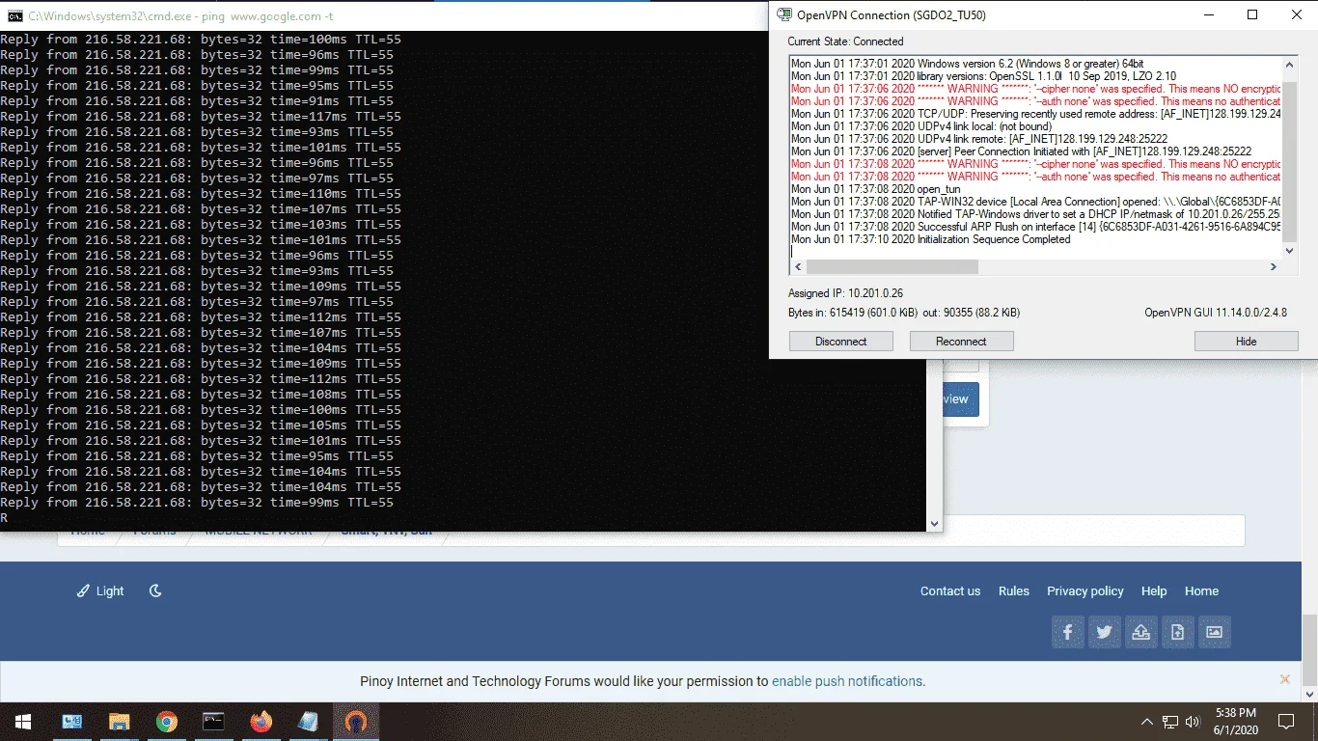Switch to the Command Prompt taskbar icon
Viewport: 1318px width, 741px height.
pyautogui.click(x=213, y=721)
